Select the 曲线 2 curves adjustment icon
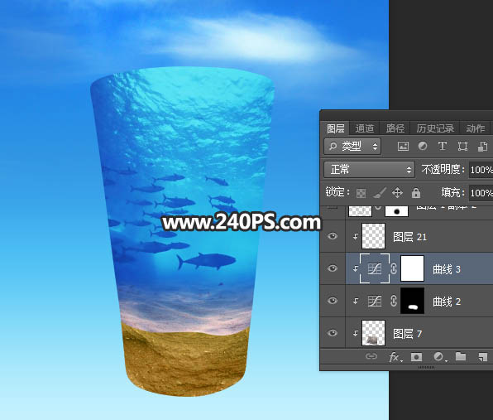The height and width of the screenshot is (420, 493). 375,301
